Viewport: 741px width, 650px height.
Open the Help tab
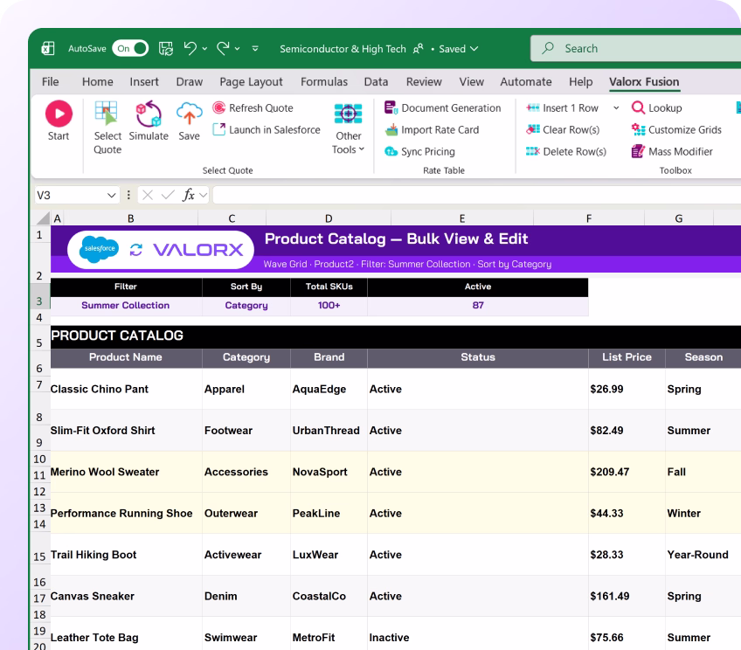[580, 82]
